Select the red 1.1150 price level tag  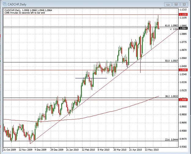183,14
